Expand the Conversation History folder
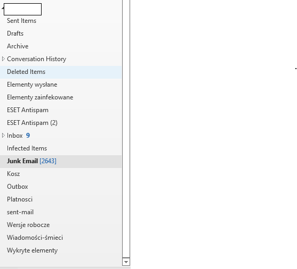This screenshot has width=297, height=269. [x=3, y=59]
